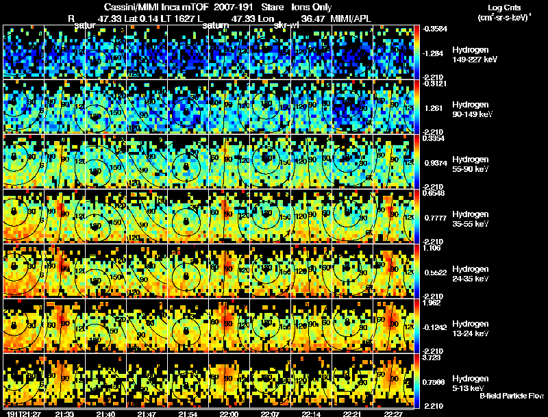Select the 35-55 keV image panel at 21:33
548x417 pixels.
pyautogui.click(x=64, y=216)
